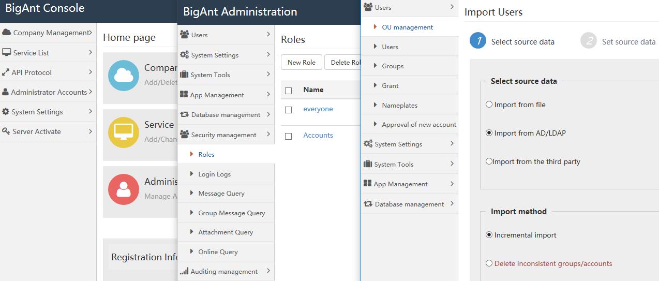Tick the checkbox next to everyone role
This screenshot has width=659, height=281.
pos(289,110)
